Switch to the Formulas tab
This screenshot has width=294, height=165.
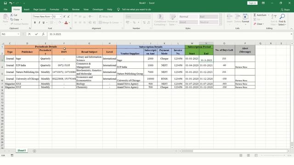[x=54, y=9]
